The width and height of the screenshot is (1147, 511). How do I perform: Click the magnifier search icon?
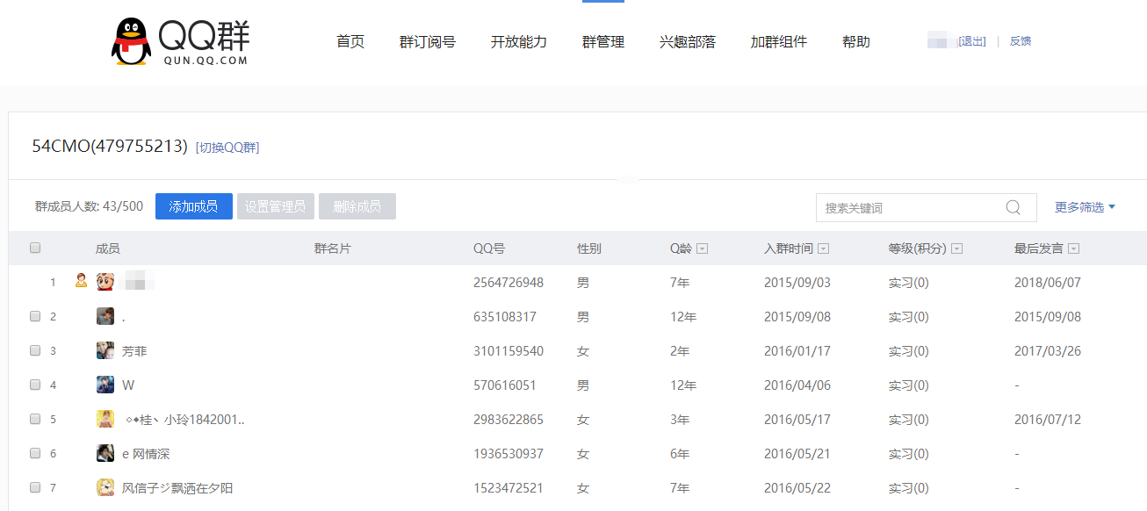(x=1013, y=207)
